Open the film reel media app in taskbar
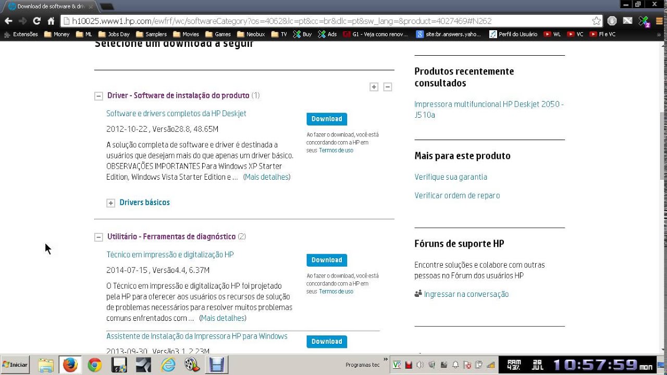The image size is (667, 375). point(192,365)
